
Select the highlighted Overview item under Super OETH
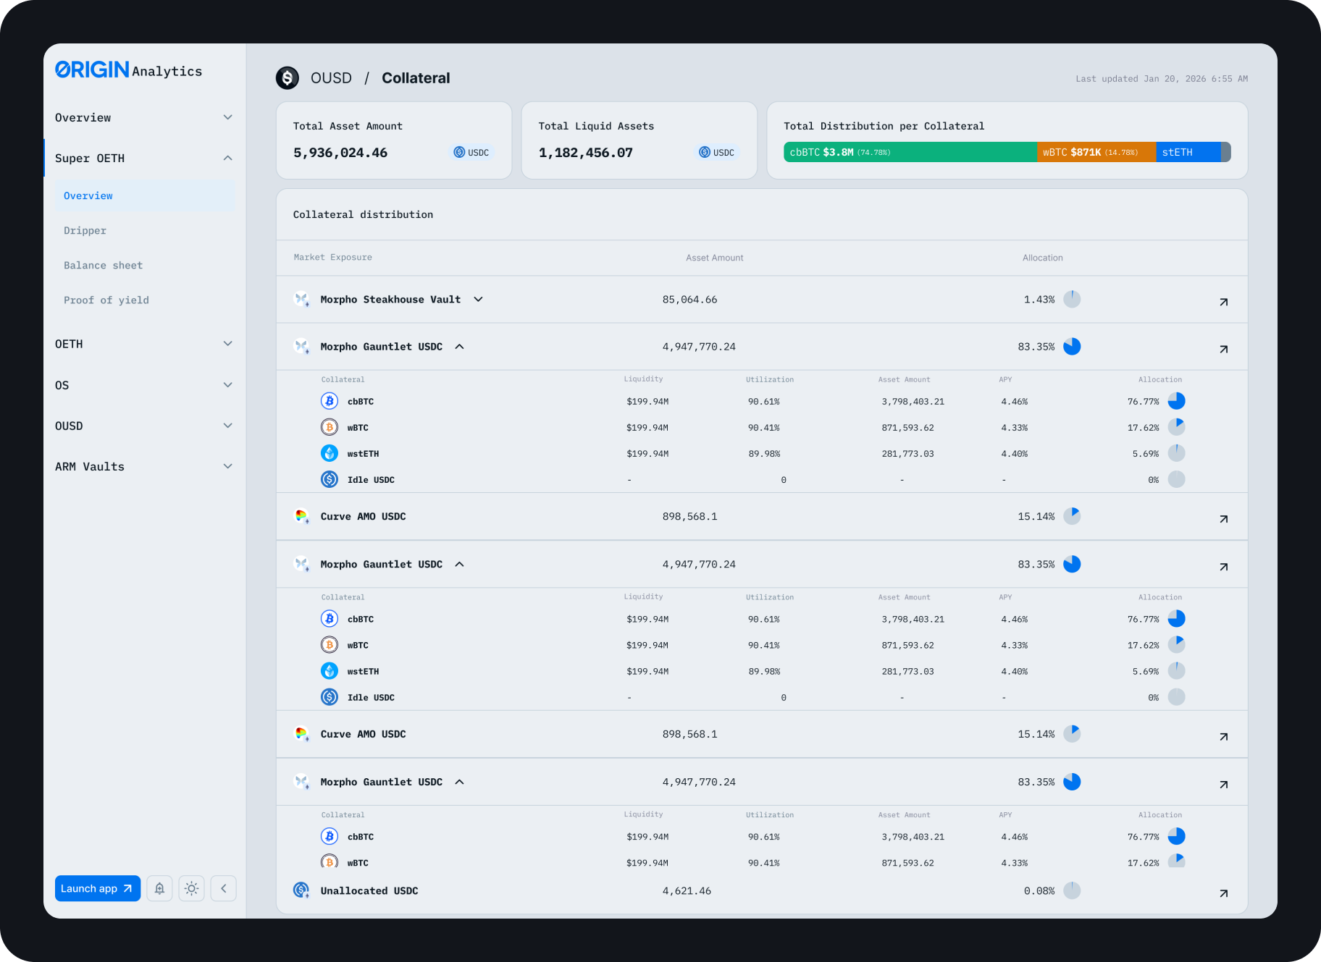pos(145,195)
